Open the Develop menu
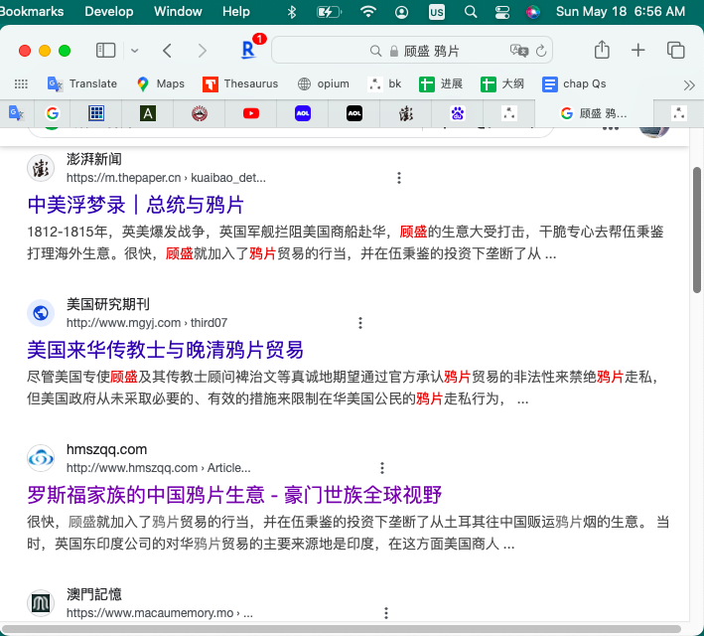The height and width of the screenshot is (636, 704). (x=108, y=11)
